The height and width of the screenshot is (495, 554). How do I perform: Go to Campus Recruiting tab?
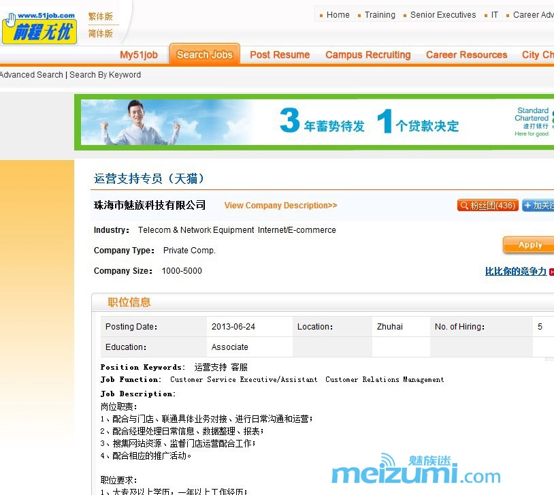[x=368, y=54]
